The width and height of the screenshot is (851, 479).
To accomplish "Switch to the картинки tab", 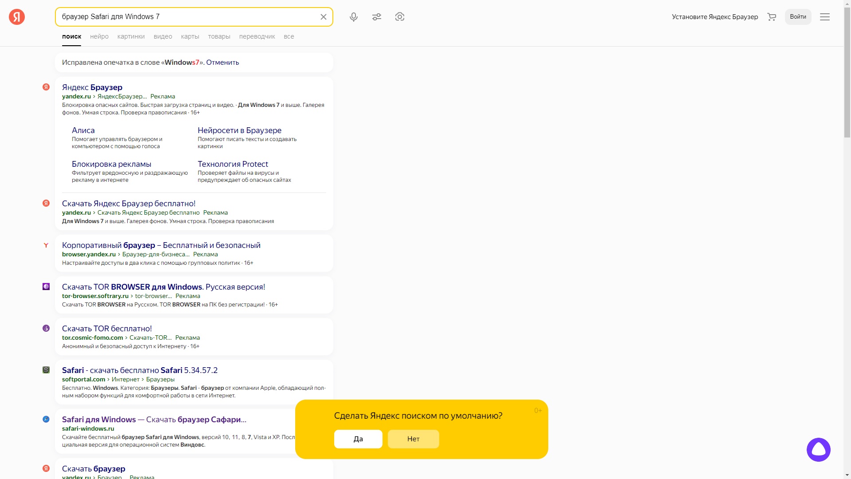I will coord(131,36).
